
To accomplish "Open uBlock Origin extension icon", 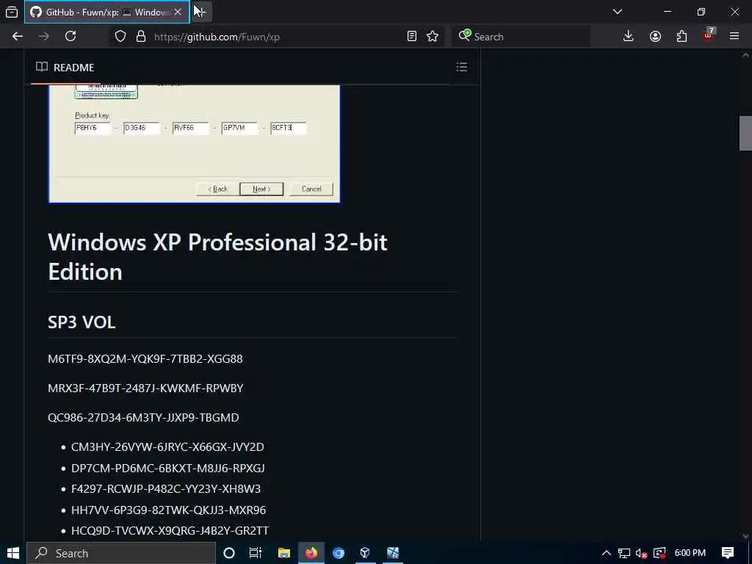I will (709, 35).
